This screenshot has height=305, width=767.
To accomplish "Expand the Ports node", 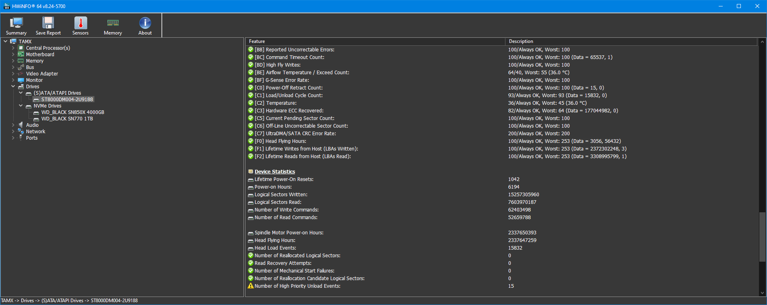I will click(13, 138).
